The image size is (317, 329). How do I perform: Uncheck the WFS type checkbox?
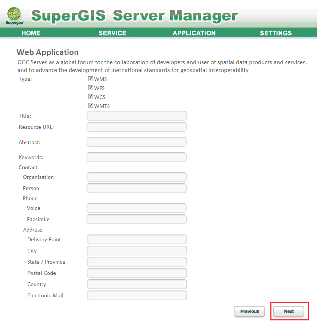(90, 88)
